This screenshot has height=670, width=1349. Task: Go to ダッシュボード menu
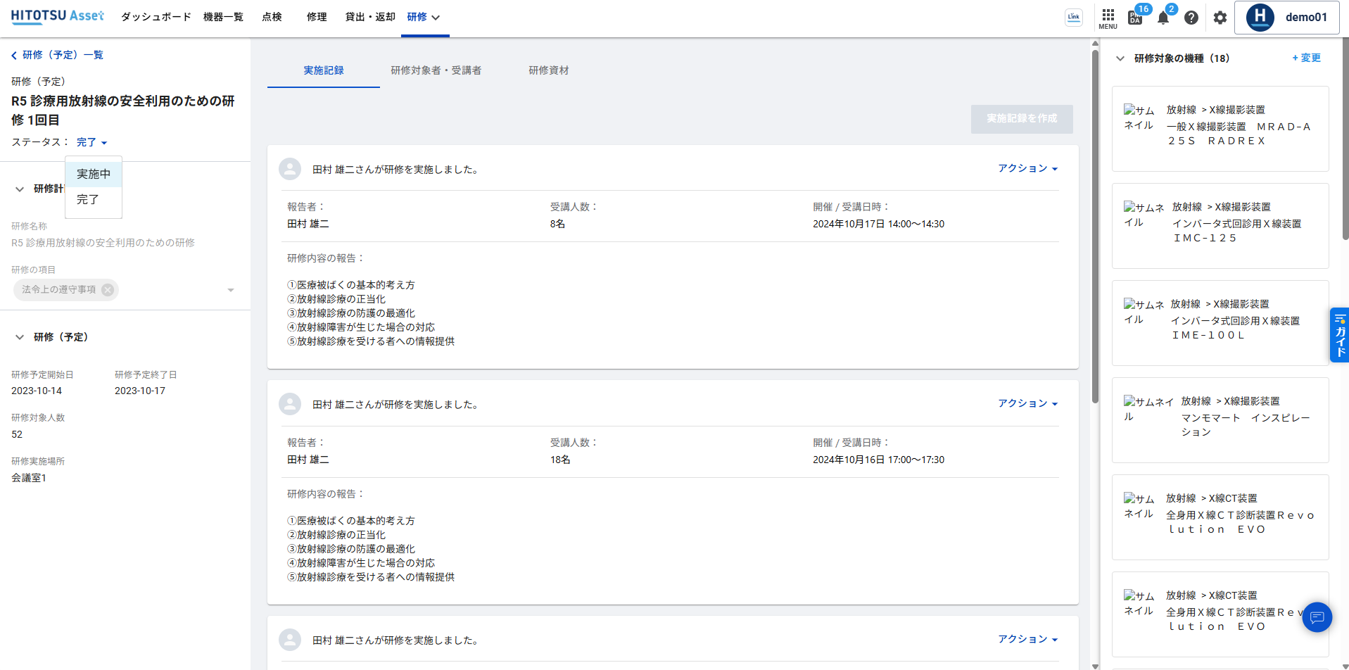coord(156,17)
